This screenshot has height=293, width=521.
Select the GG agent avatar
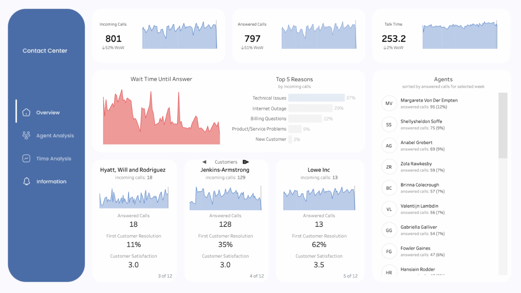[389, 230]
